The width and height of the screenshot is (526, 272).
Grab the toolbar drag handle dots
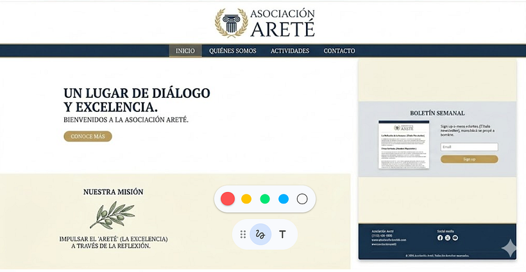(x=243, y=234)
